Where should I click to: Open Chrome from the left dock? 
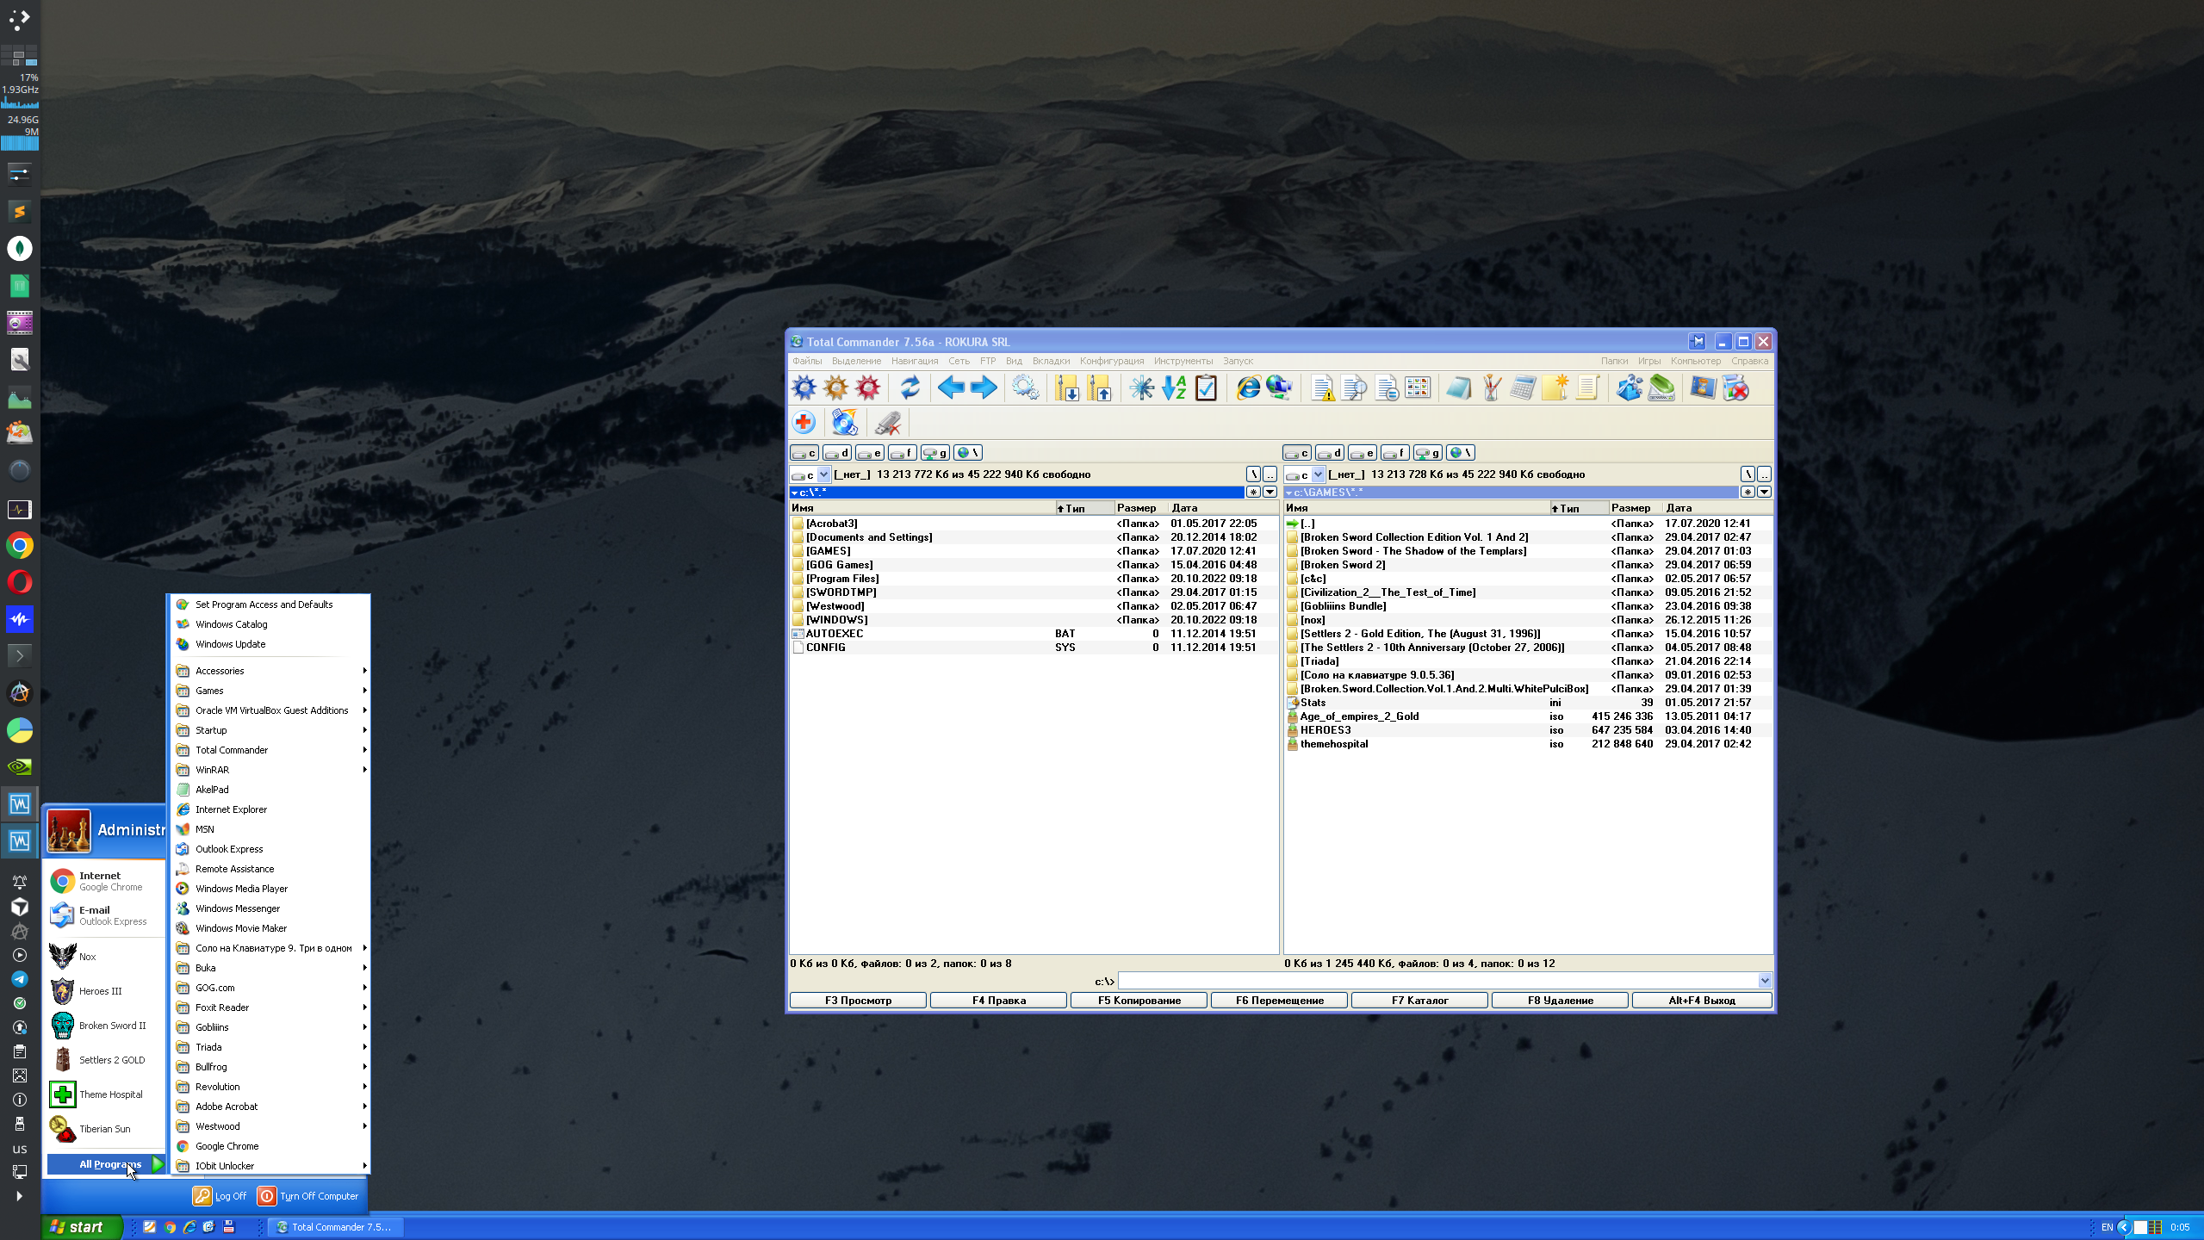click(x=19, y=545)
